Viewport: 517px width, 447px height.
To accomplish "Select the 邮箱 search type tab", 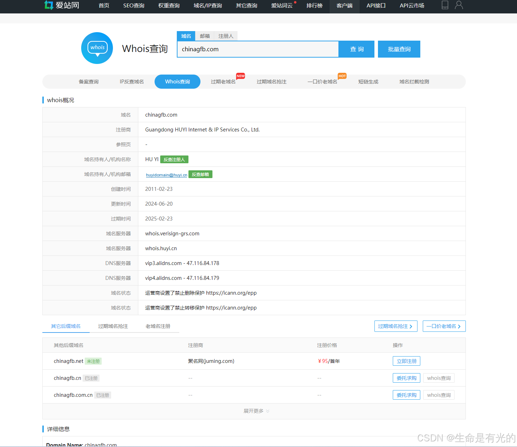I will coord(205,36).
